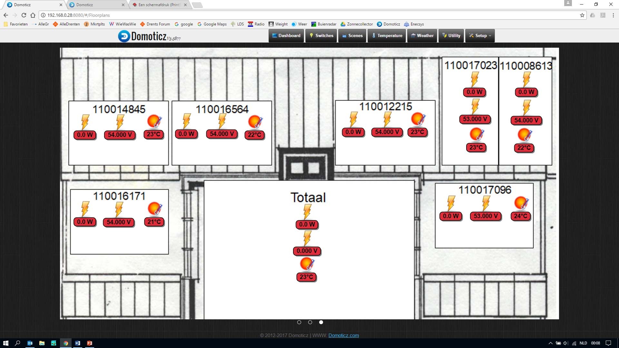Go to the Temperature tab
Viewport: 619px width, 348px height.
(x=387, y=35)
